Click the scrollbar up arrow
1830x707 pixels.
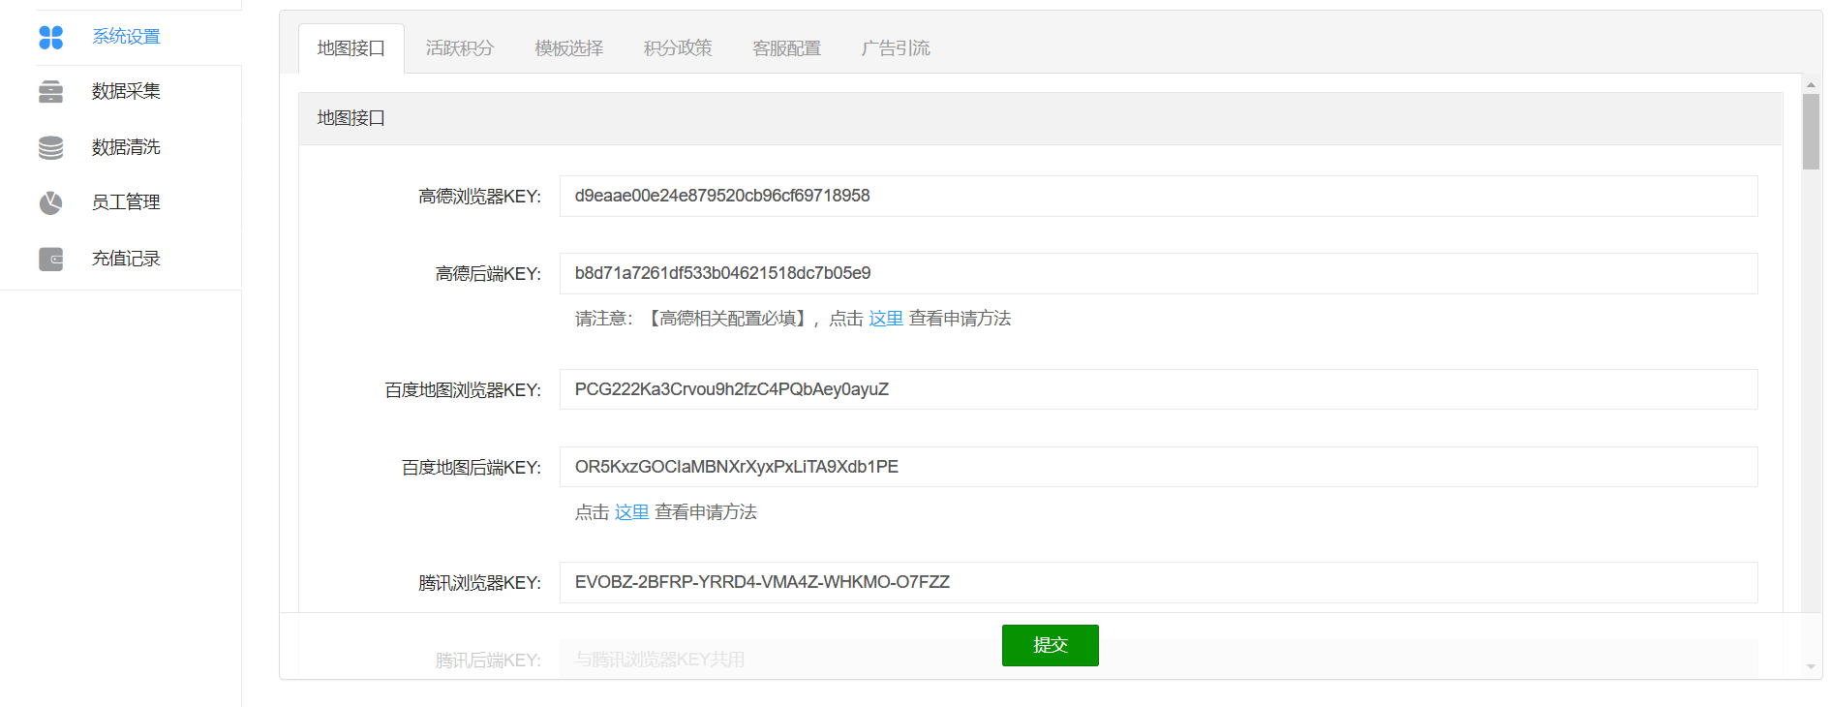pyautogui.click(x=1811, y=85)
